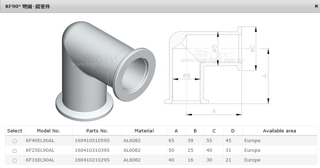Click model name KF25EL90AL in table
320x168 pixels.
point(40,150)
